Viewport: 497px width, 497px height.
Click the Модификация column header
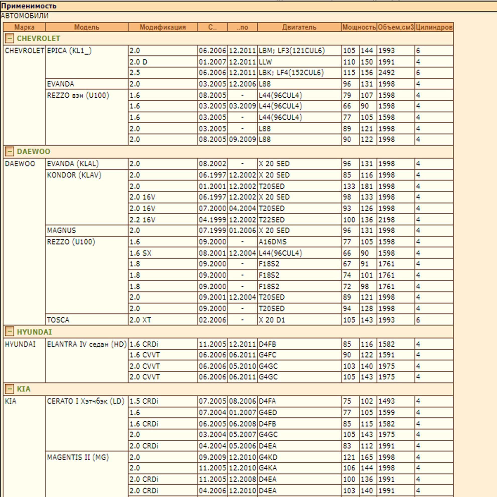[163, 27]
